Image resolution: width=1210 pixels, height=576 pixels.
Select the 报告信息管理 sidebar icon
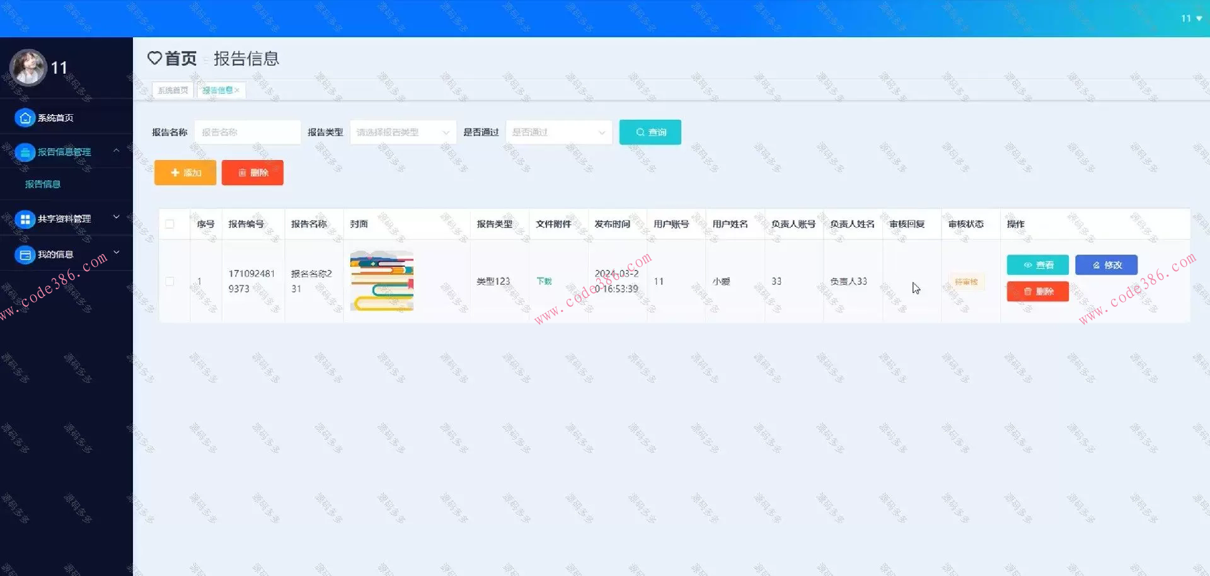25,152
